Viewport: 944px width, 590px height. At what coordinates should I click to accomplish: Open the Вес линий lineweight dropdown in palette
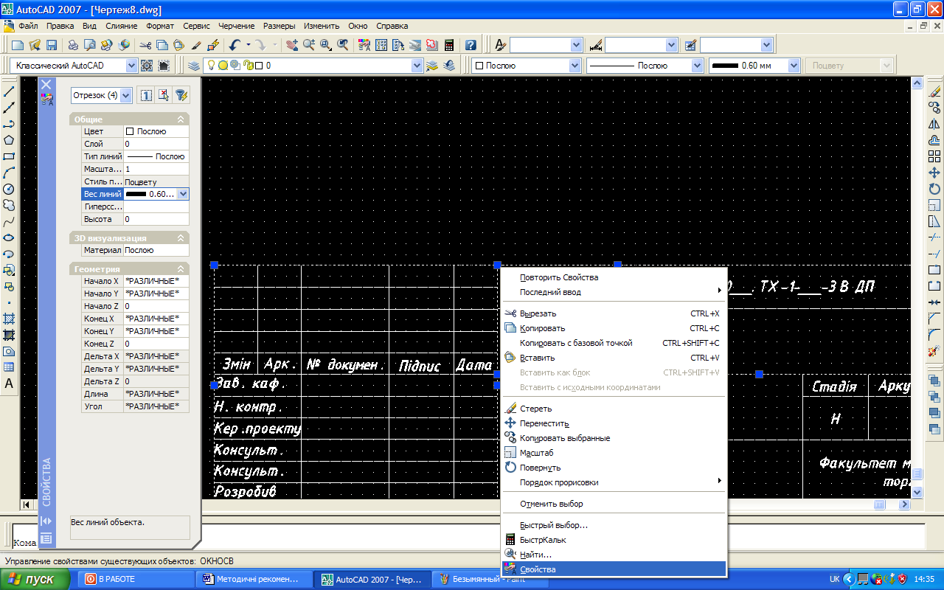pyautogui.click(x=184, y=194)
